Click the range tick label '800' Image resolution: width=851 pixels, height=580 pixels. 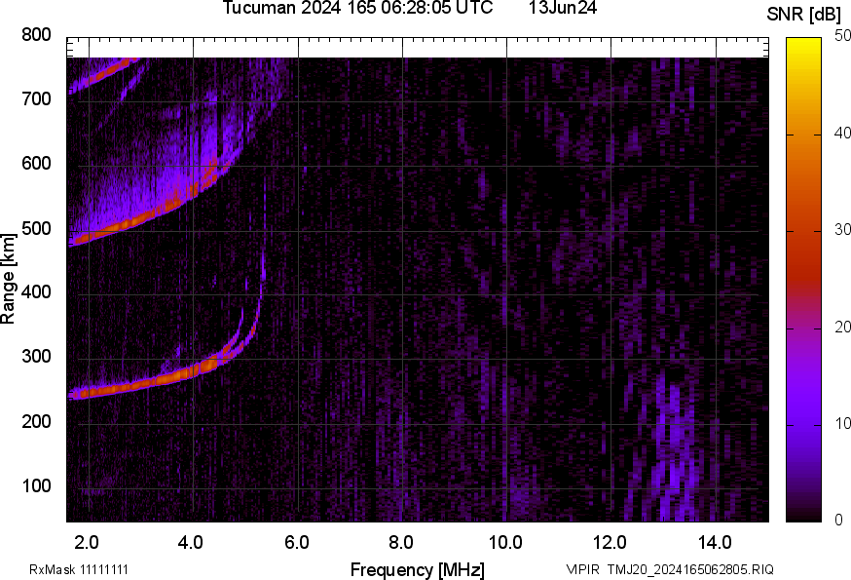point(36,35)
